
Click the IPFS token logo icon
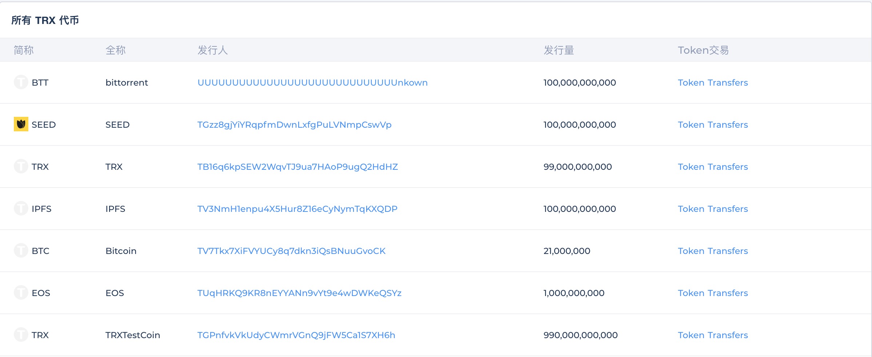pyautogui.click(x=21, y=209)
